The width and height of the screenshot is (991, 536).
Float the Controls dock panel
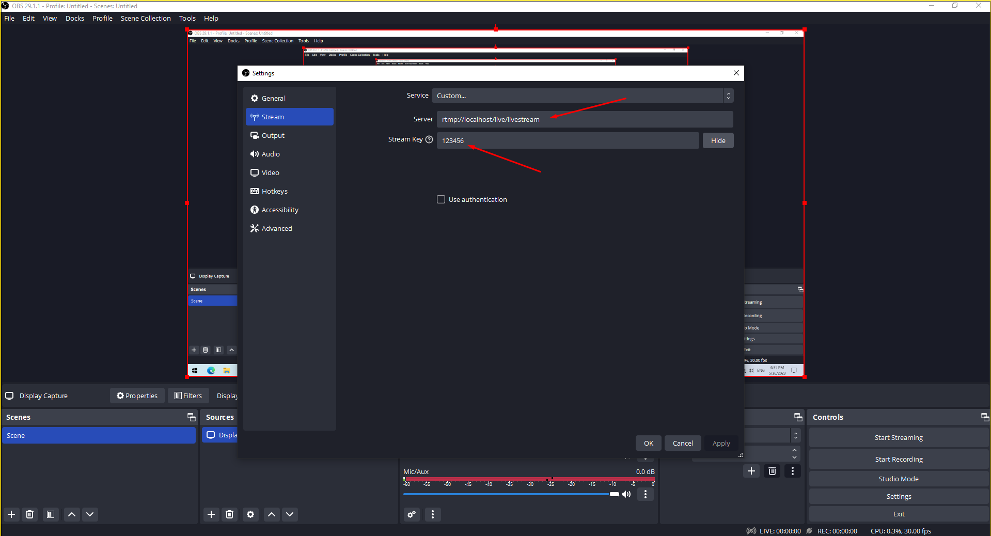pyautogui.click(x=985, y=417)
